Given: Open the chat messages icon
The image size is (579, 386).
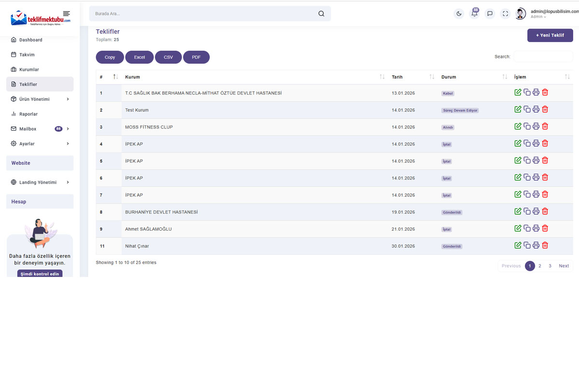Looking at the screenshot, I should (x=490, y=14).
